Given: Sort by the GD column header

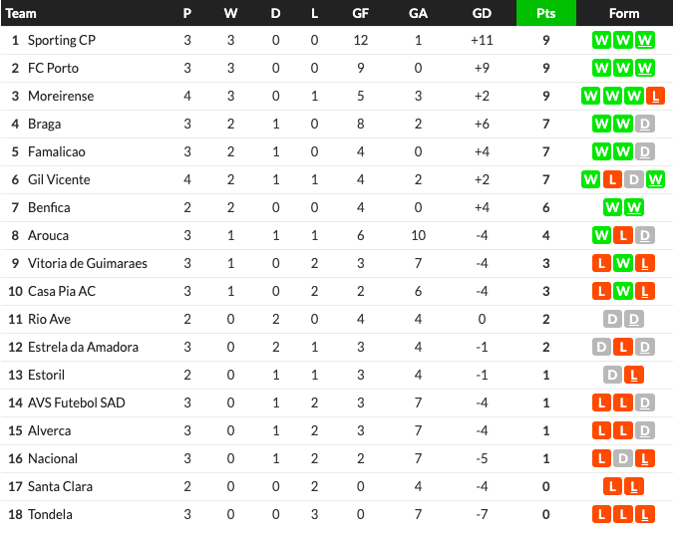Looking at the screenshot, I should click(x=482, y=13).
